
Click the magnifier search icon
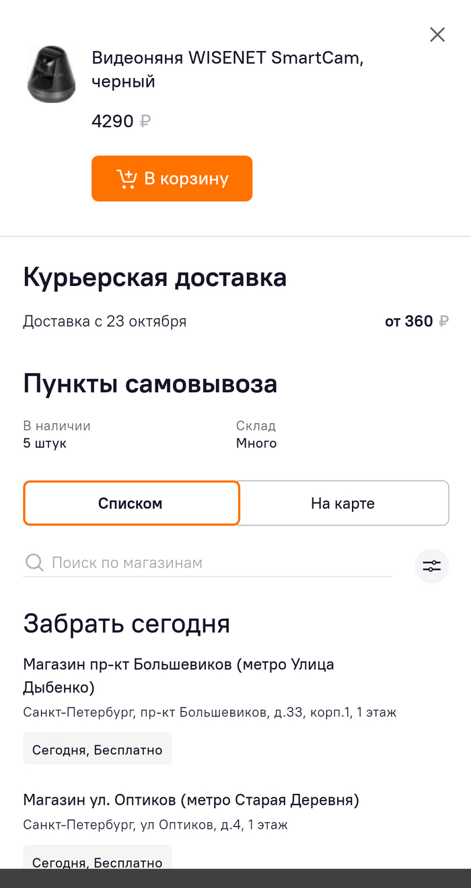click(34, 562)
